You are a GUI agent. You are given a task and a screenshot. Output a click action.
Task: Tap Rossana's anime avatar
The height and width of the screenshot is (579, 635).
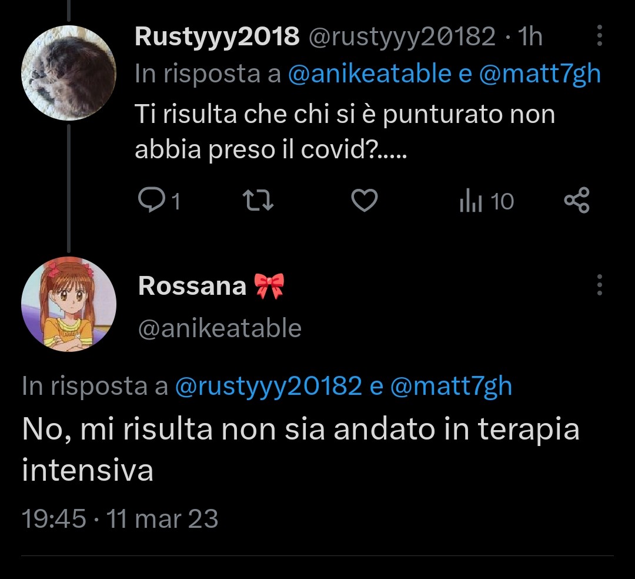(68, 304)
